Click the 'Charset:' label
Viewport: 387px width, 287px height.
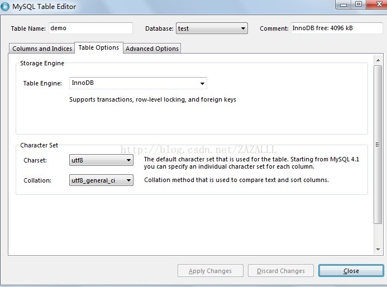[35, 160]
